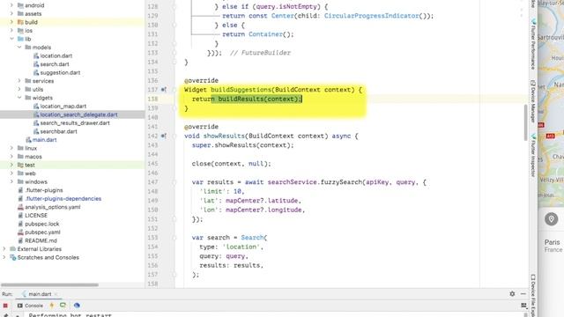Expand the utils folder
This screenshot has height=317, width=564.
19,89
